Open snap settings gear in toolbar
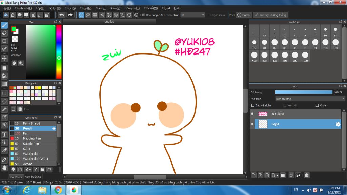The width and height of the screenshot is (347, 195). point(136,15)
